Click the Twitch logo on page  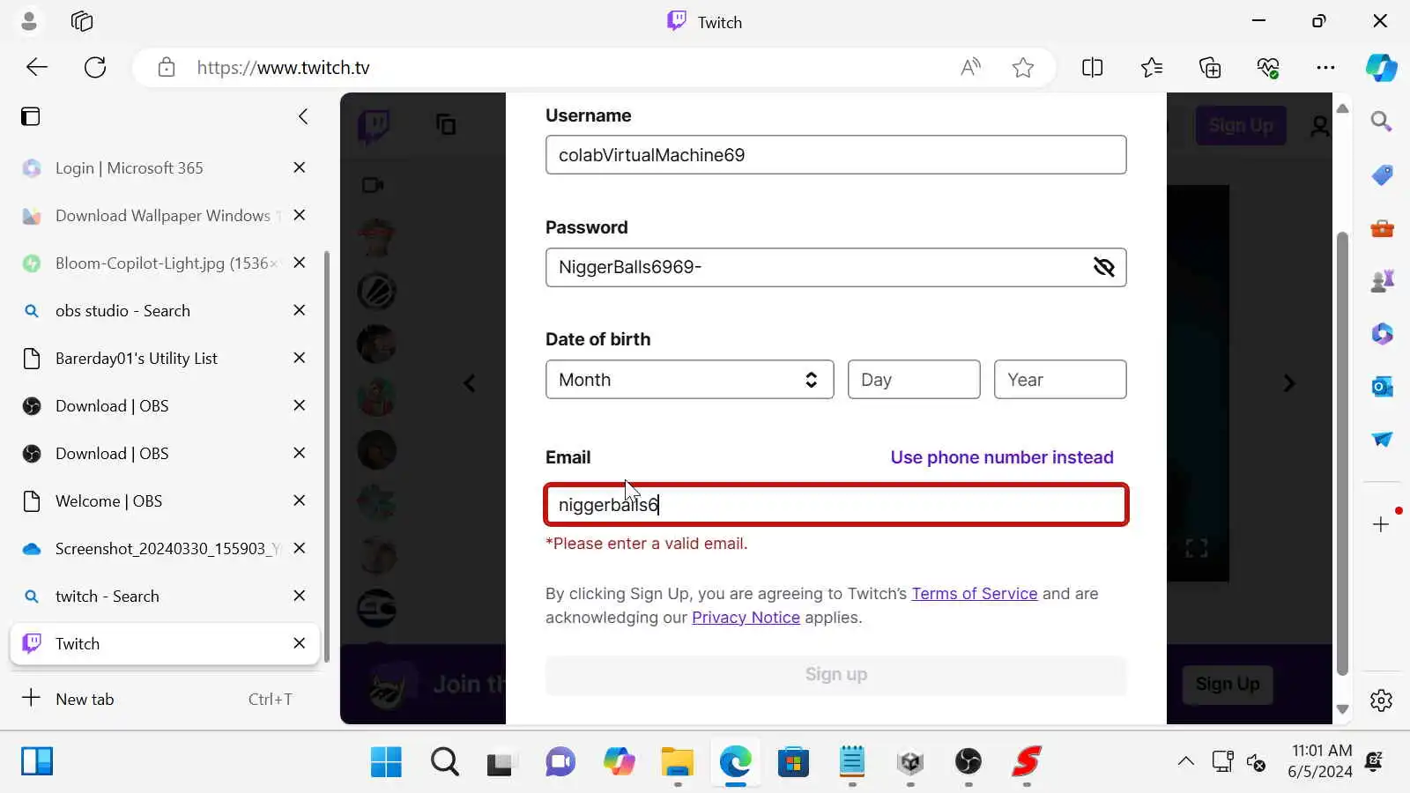[x=375, y=126]
